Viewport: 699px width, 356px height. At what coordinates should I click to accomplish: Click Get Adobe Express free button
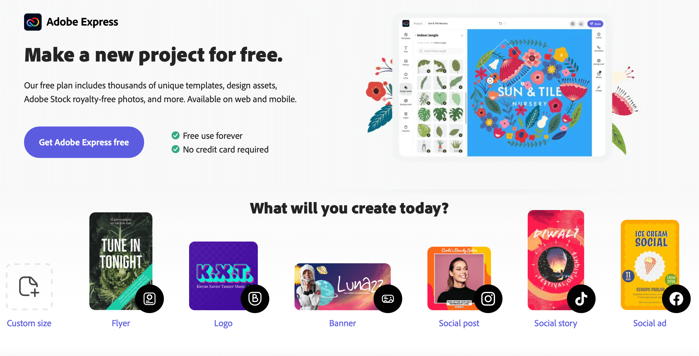tap(84, 142)
